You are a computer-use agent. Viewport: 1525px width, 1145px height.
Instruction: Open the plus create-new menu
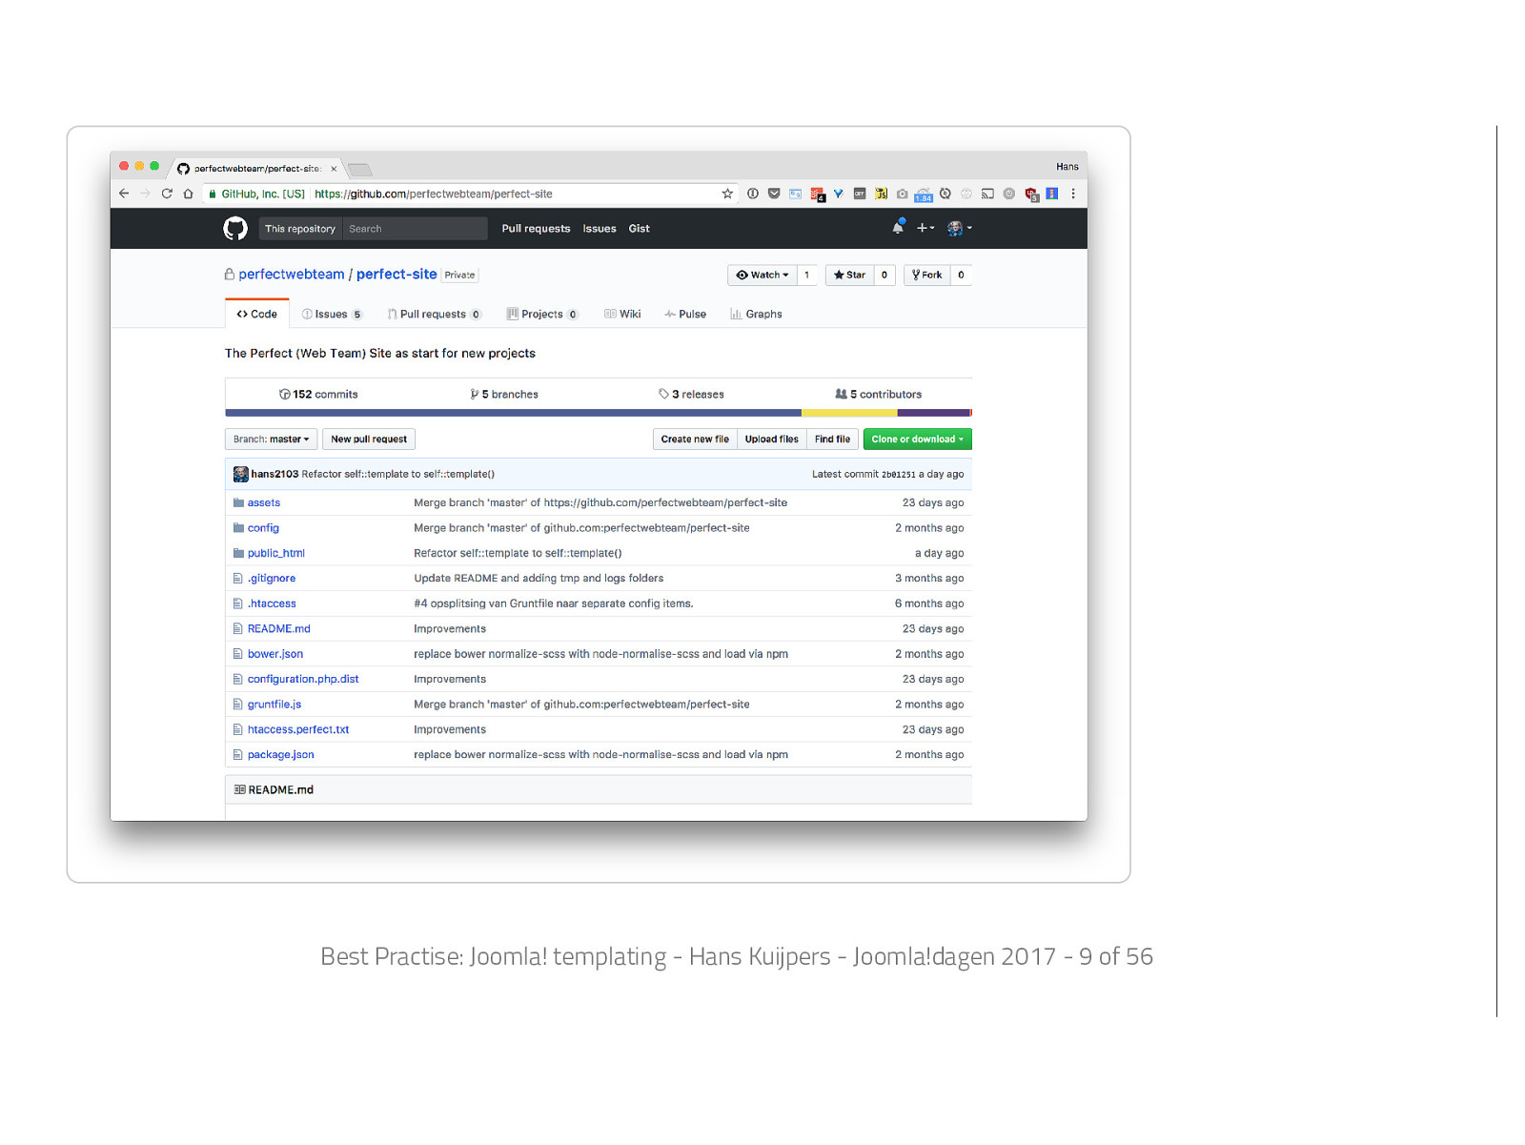tap(925, 228)
